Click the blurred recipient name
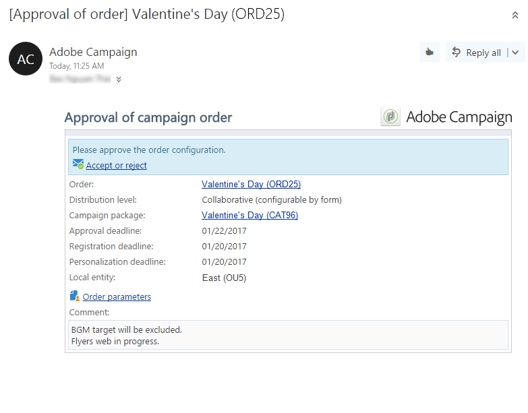This screenshot has width=528, height=413. [x=80, y=79]
